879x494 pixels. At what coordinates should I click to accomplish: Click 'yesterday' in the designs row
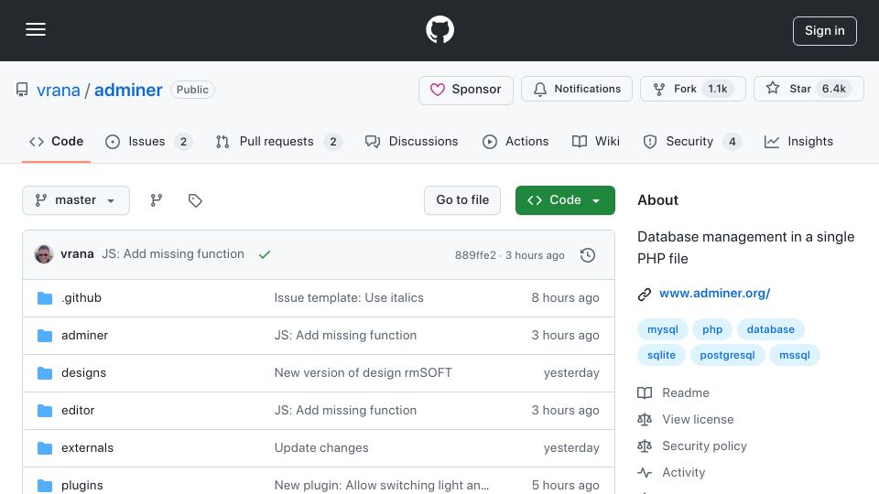click(x=571, y=373)
